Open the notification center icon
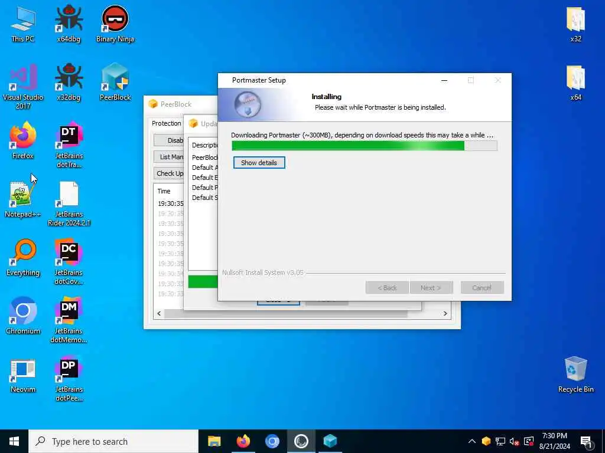605x453 pixels. [x=586, y=442]
